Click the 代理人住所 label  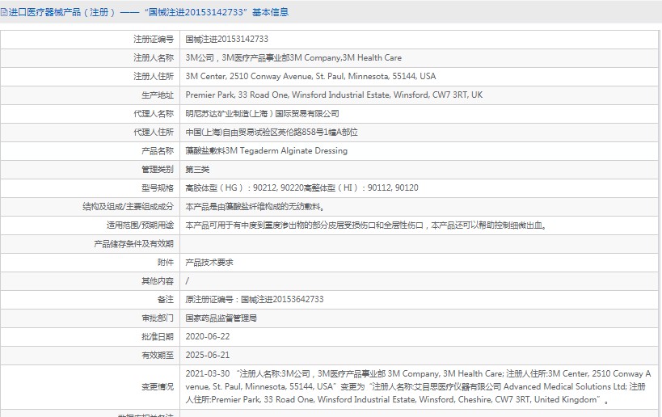[154, 132]
